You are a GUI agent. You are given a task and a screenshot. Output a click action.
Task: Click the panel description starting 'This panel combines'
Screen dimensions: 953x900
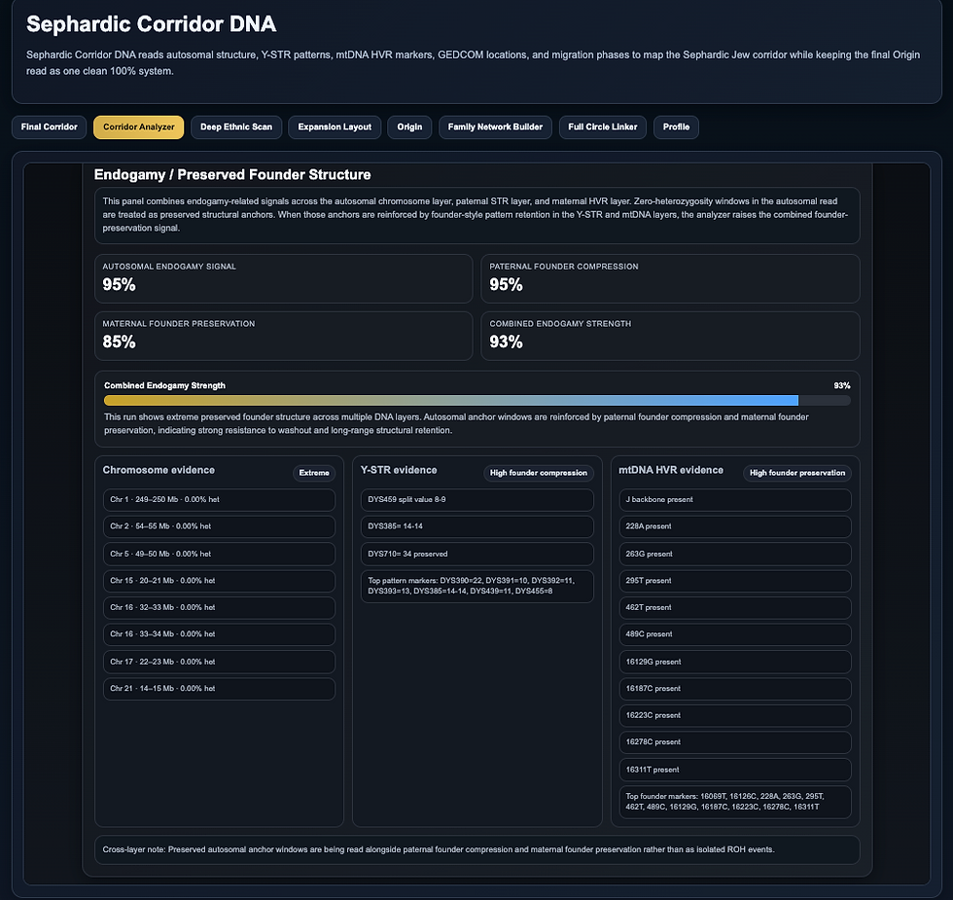click(477, 215)
